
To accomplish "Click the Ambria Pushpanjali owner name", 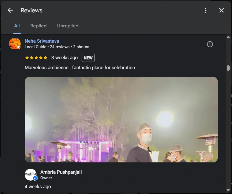I will pyautogui.click(x=61, y=172).
